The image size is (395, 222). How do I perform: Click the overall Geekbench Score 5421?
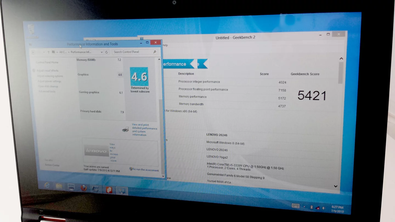point(312,95)
